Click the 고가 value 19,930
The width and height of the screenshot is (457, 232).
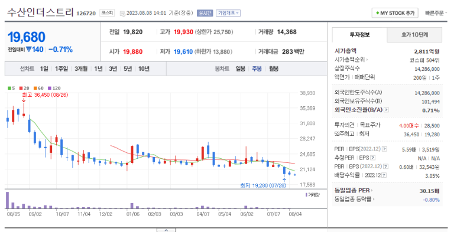(183, 32)
